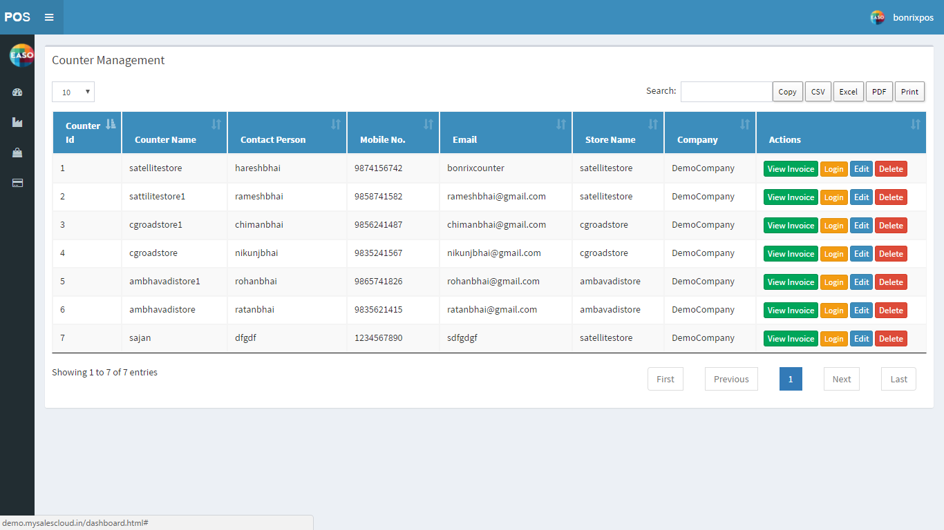Sort by Actions column

[x=841, y=132]
